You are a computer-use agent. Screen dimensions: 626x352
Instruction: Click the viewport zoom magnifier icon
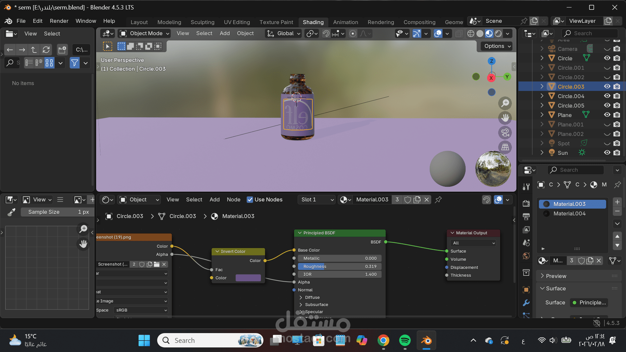click(x=505, y=103)
